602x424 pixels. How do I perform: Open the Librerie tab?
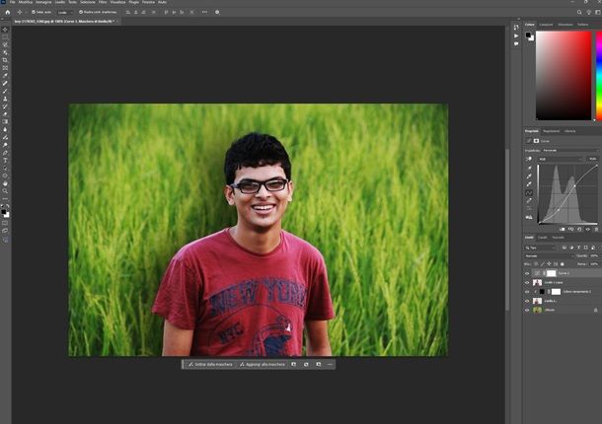tap(570, 131)
